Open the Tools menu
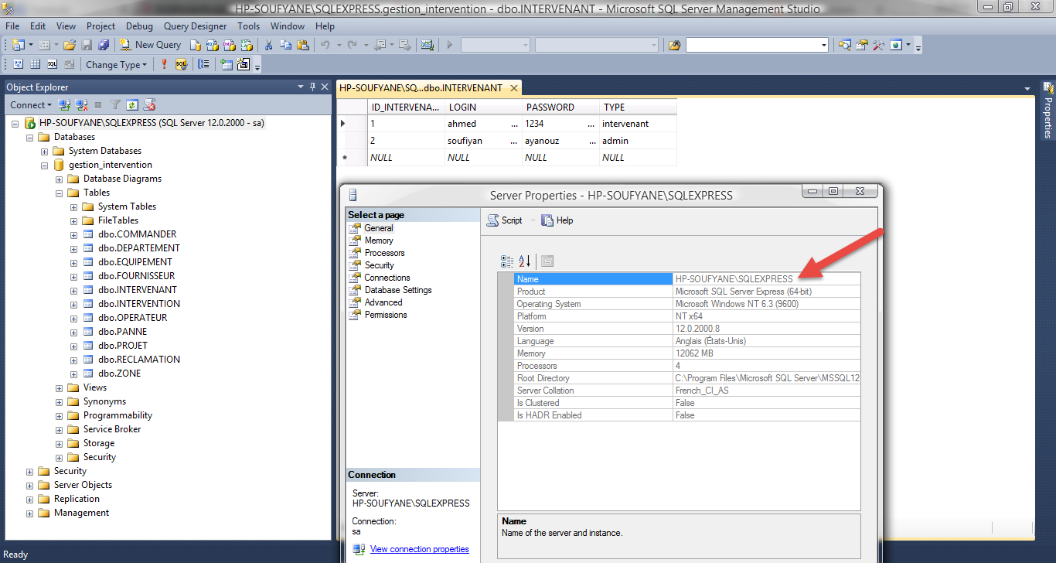 [249, 26]
